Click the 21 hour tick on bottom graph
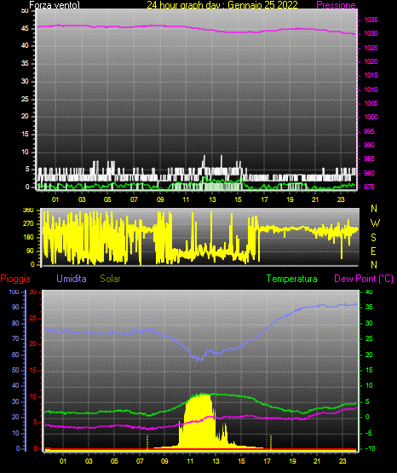 [x=317, y=461]
